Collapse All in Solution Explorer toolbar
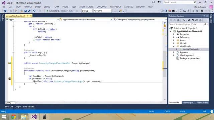214x120 pixels. click(196, 20)
